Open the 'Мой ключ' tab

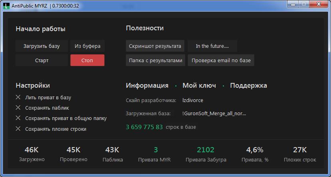(x=199, y=85)
